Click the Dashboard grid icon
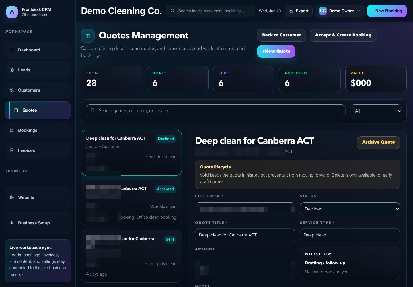This screenshot has width=413, height=287. point(12,50)
